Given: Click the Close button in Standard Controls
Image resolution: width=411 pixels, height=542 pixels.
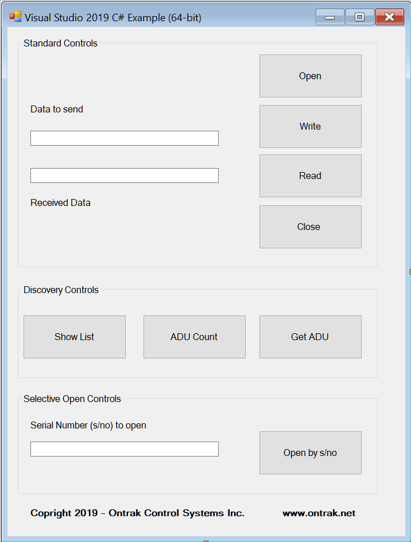Looking at the screenshot, I should [x=310, y=226].
